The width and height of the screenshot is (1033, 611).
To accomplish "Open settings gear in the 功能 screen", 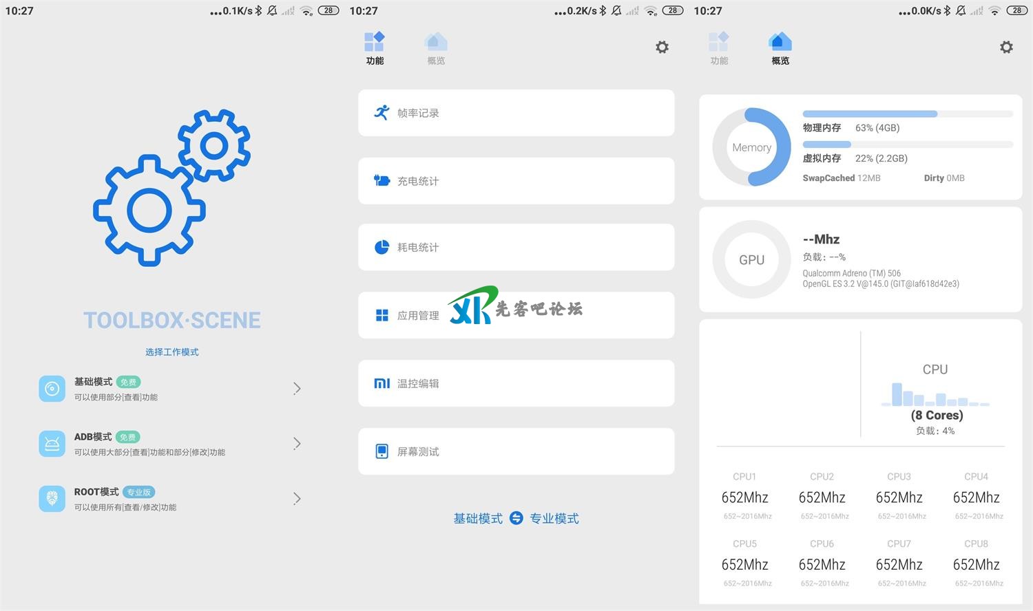I will [x=662, y=47].
